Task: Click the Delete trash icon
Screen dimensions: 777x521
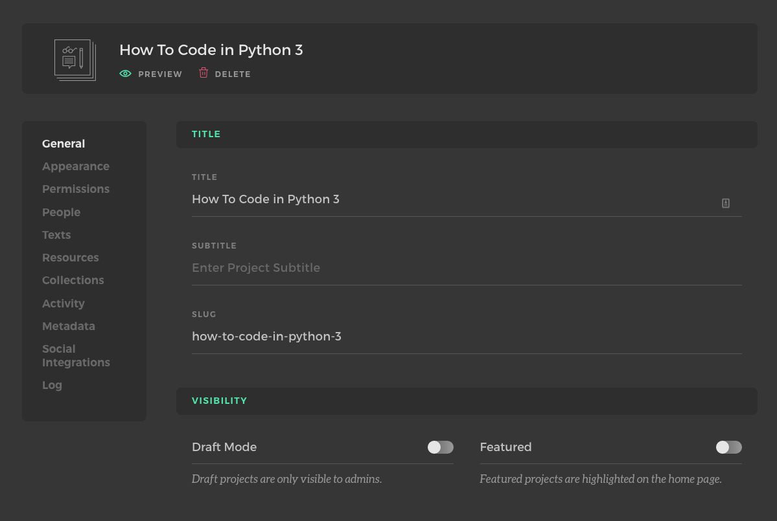Action: [x=203, y=73]
